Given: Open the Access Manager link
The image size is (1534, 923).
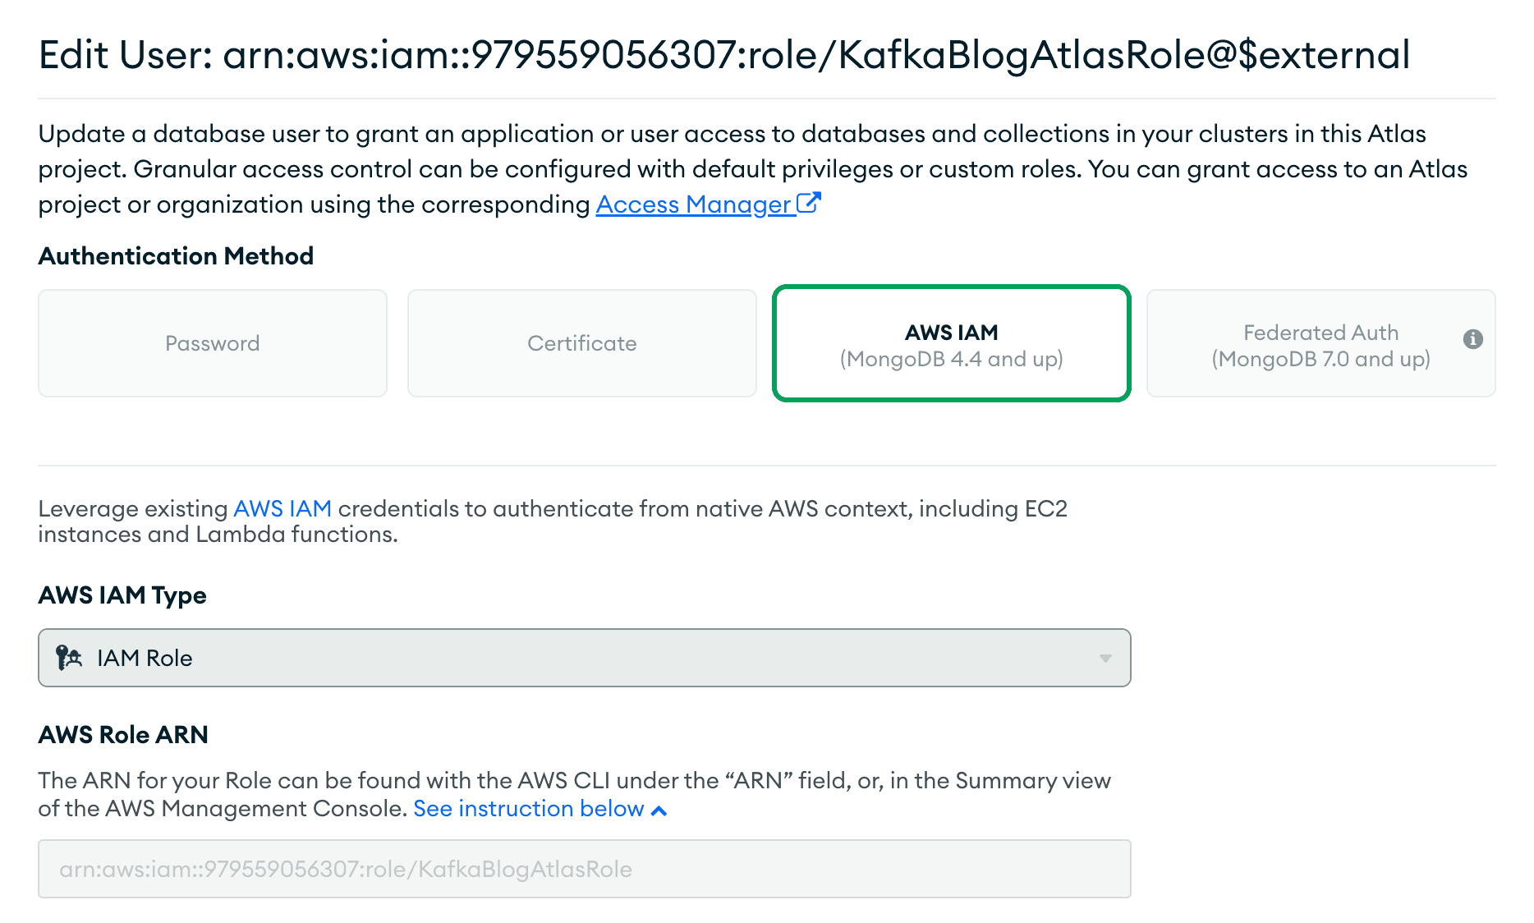Looking at the screenshot, I should pos(693,204).
